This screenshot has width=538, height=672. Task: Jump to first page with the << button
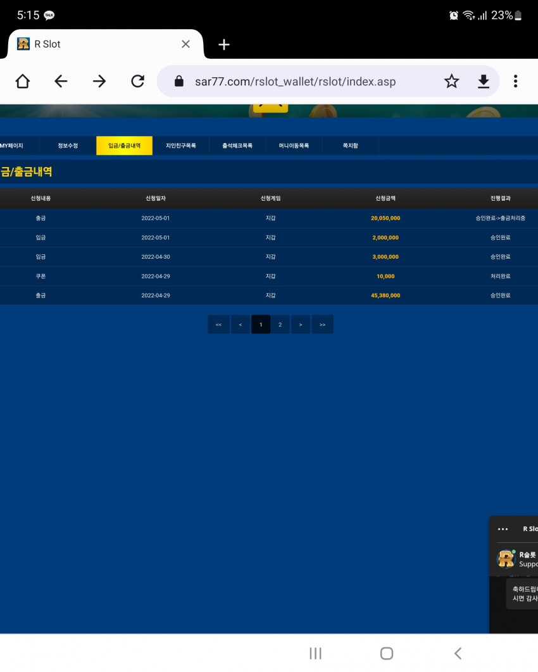[218, 325]
